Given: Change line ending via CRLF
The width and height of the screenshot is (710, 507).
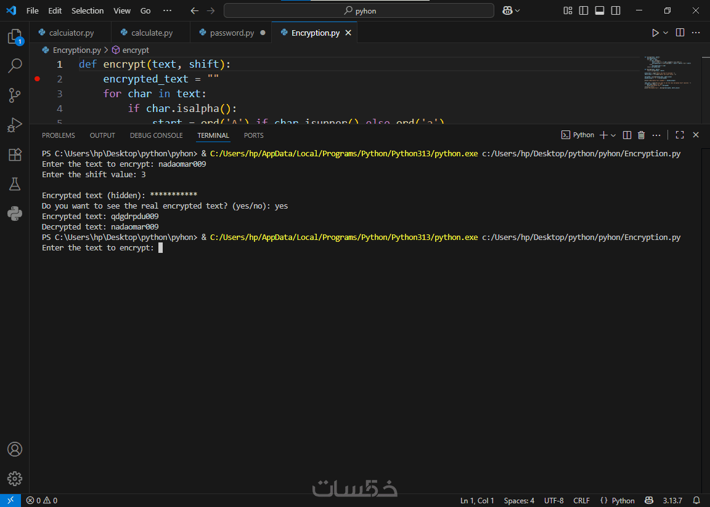Looking at the screenshot, I should click(581, 501).
